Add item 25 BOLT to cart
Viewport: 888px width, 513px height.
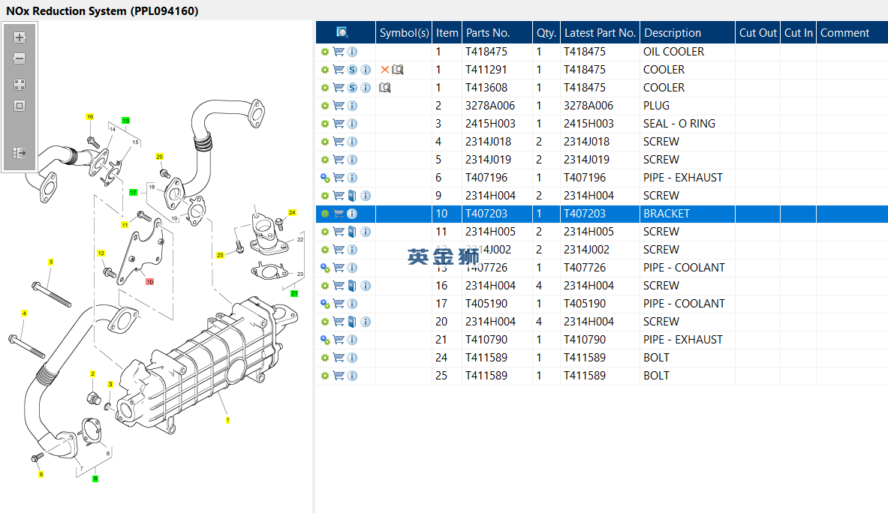pos(339,376)
